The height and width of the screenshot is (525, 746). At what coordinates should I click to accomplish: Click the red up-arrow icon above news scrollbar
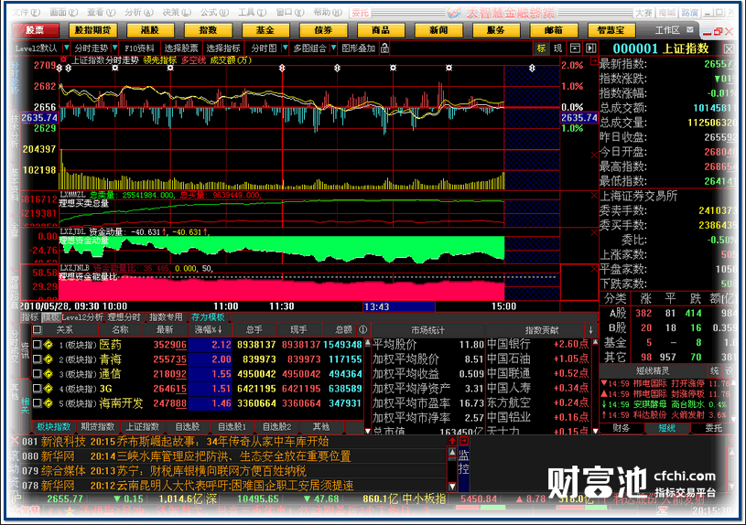pos(452,441)
